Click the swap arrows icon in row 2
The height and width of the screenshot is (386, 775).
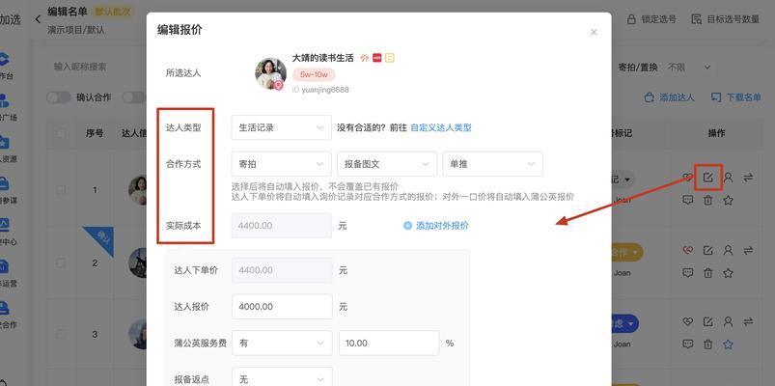point(748,251)
